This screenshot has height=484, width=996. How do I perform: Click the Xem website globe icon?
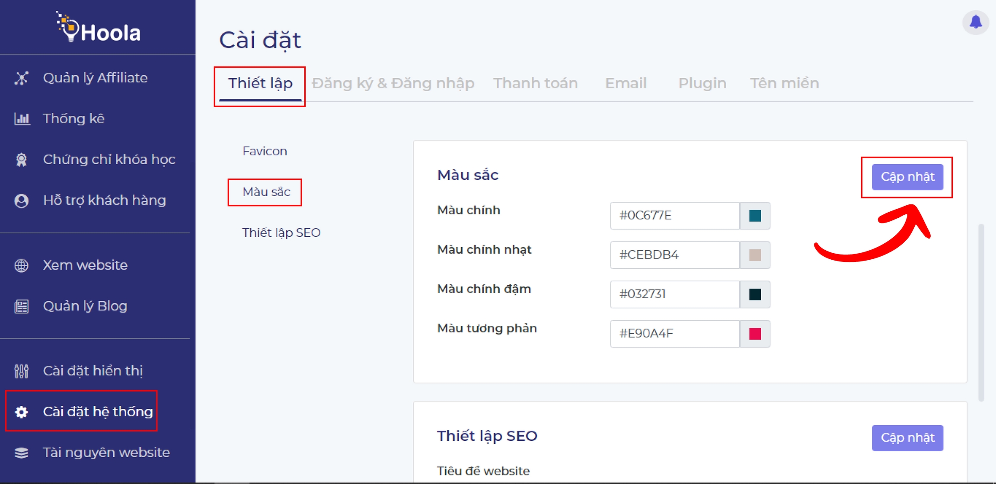(x=21, y=265)
